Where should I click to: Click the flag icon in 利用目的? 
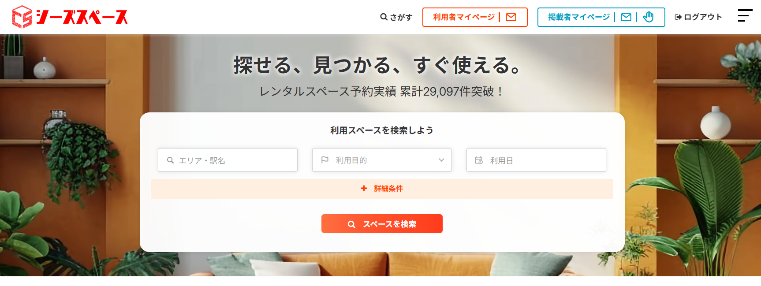(x=325, y=160)
